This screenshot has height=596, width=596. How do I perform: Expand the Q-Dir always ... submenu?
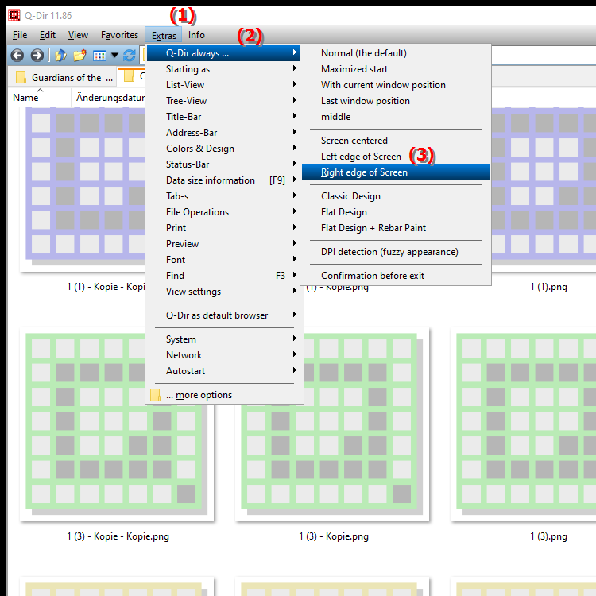click(223, 53)
